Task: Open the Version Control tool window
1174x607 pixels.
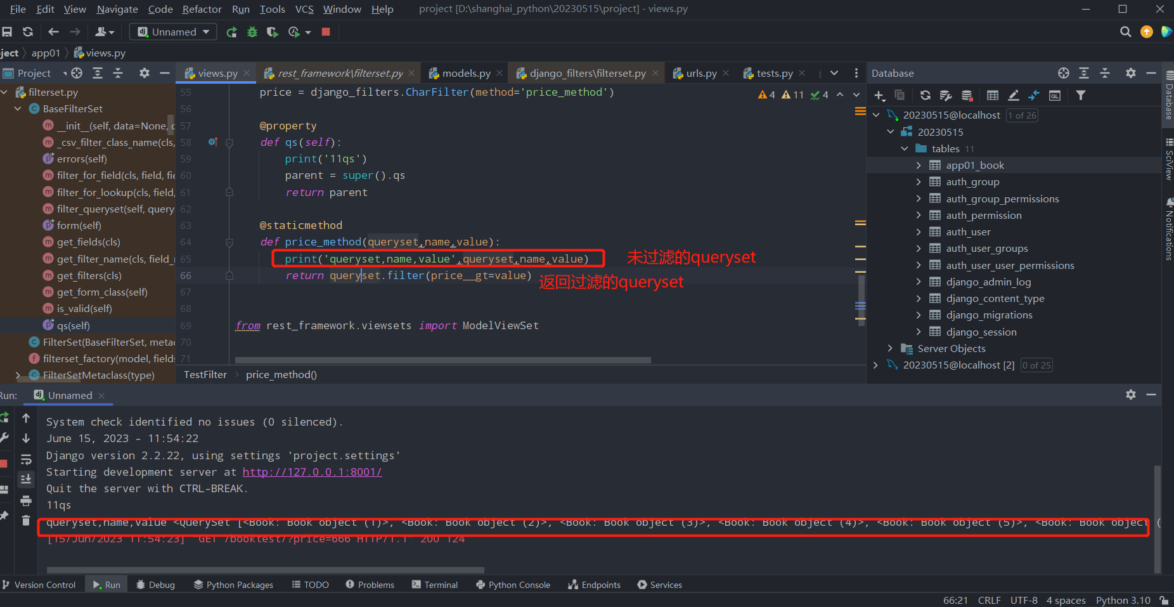Action: [x=39, y=585]
